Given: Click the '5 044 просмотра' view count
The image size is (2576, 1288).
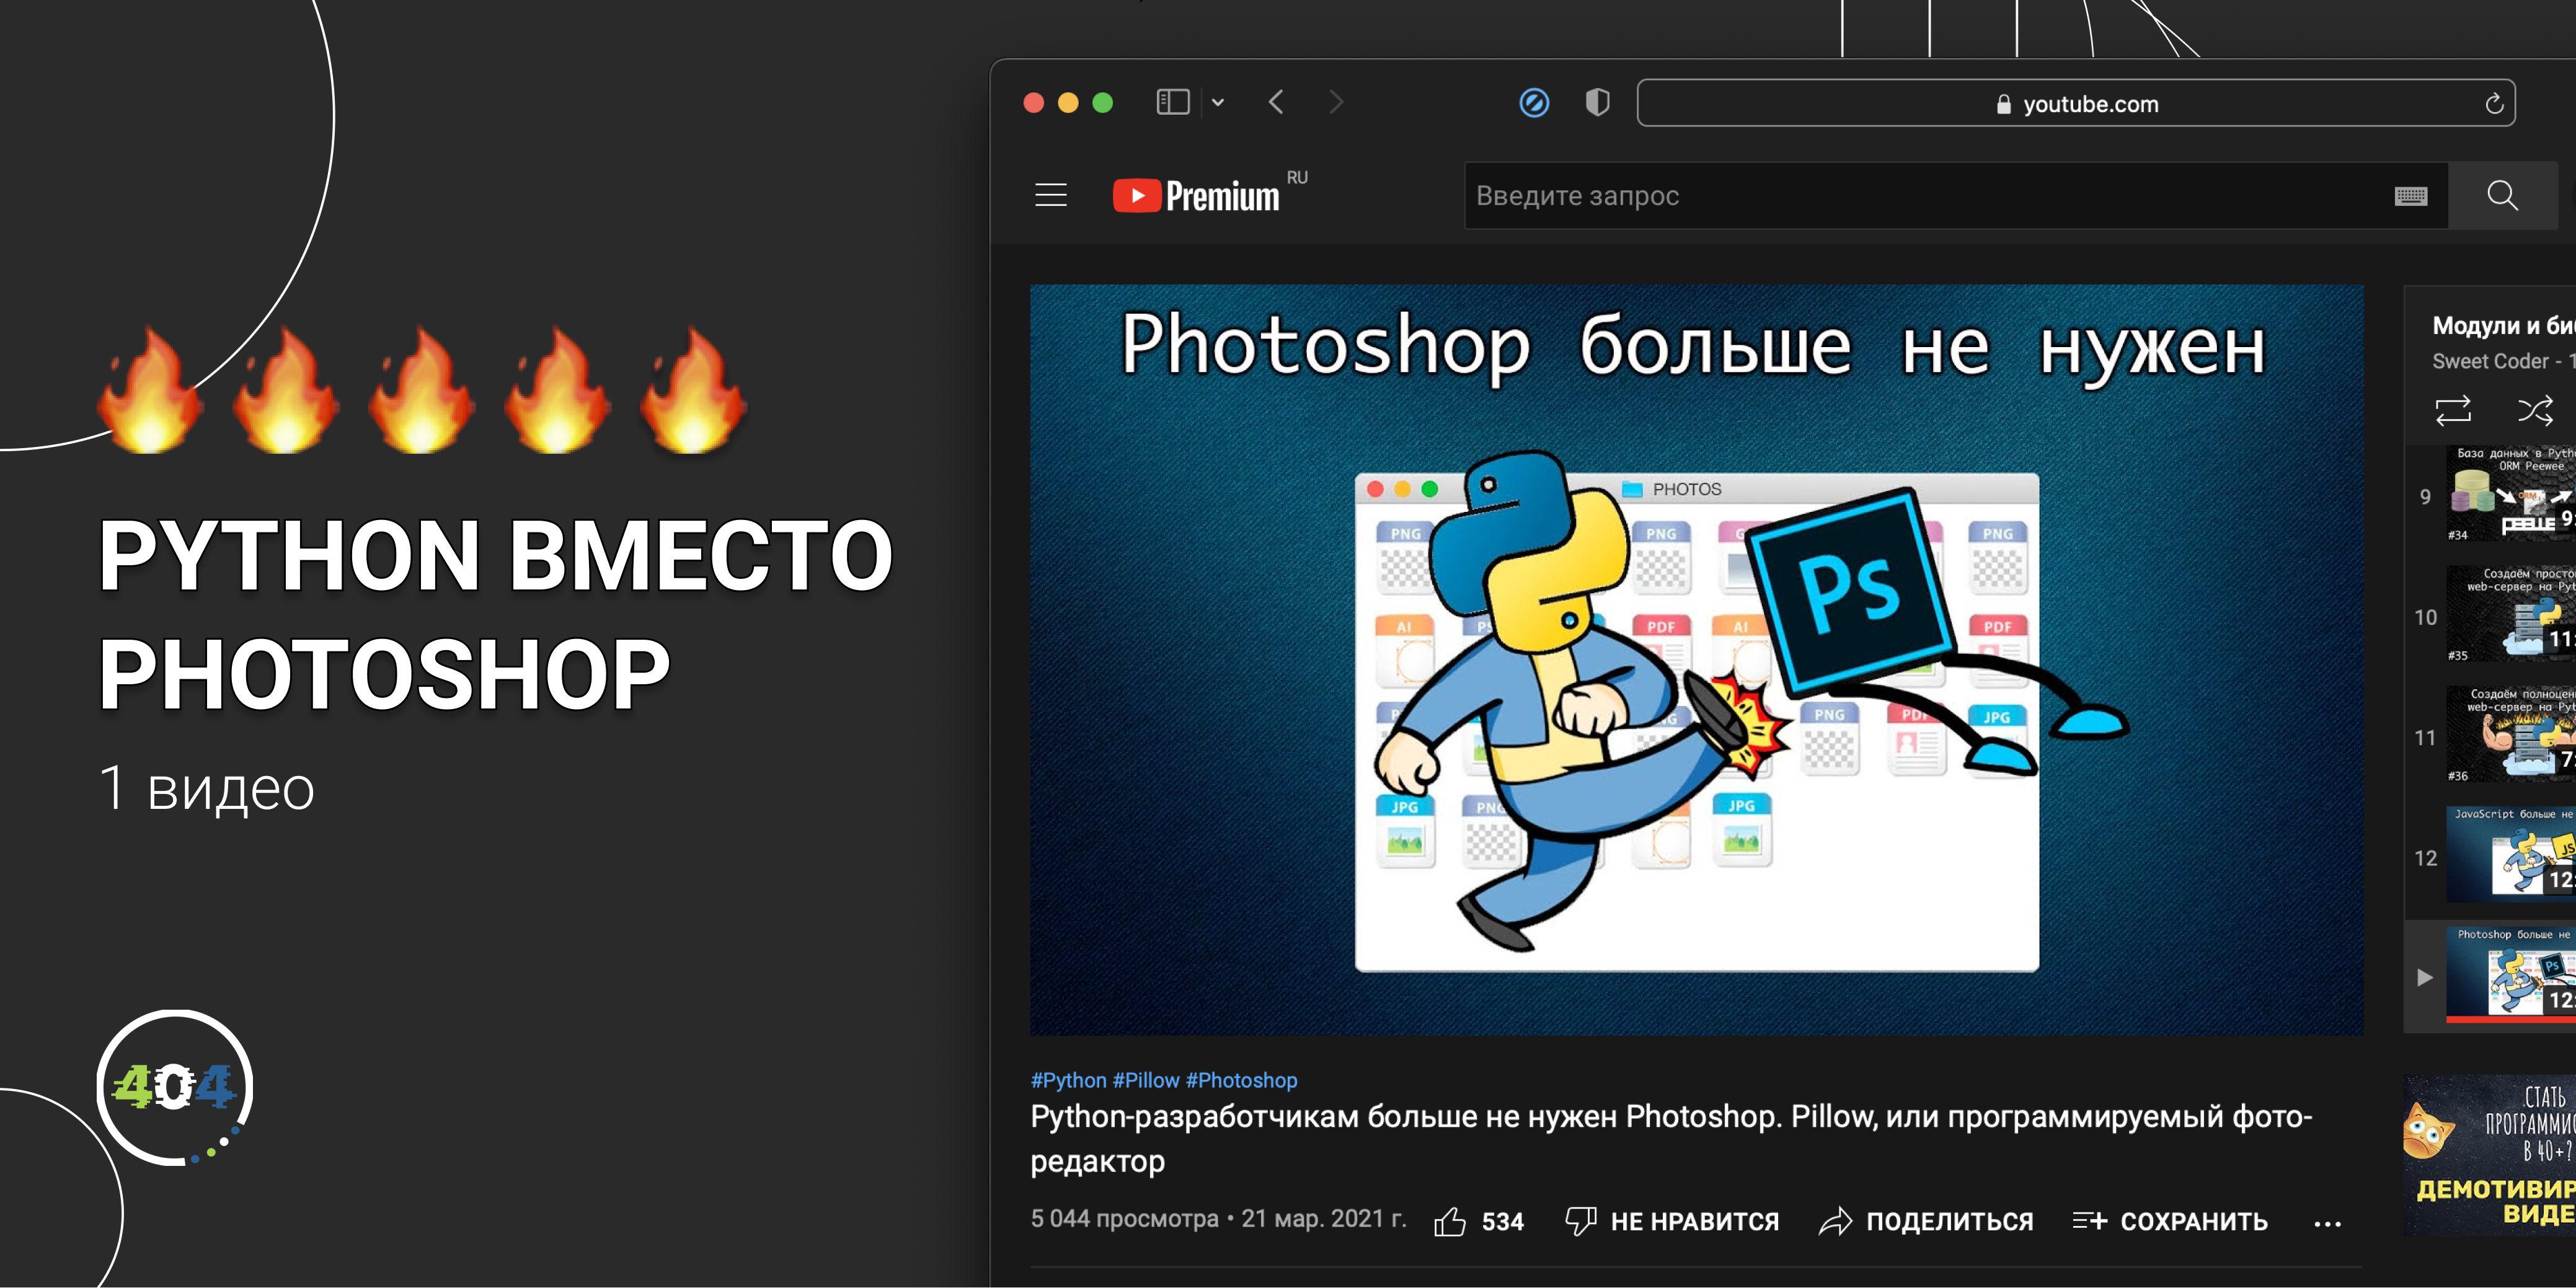Looking at the screenshot, I should (1124, 1219).
